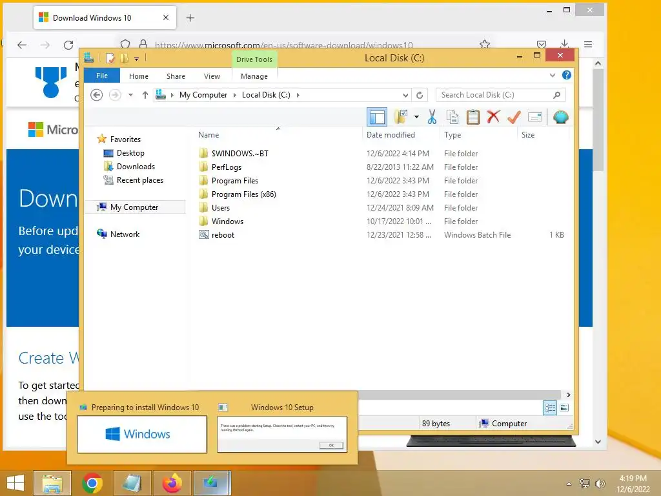Click the red X Delete icon
The width and height of the screenshot is (661, 496).
tap(493, 117)
